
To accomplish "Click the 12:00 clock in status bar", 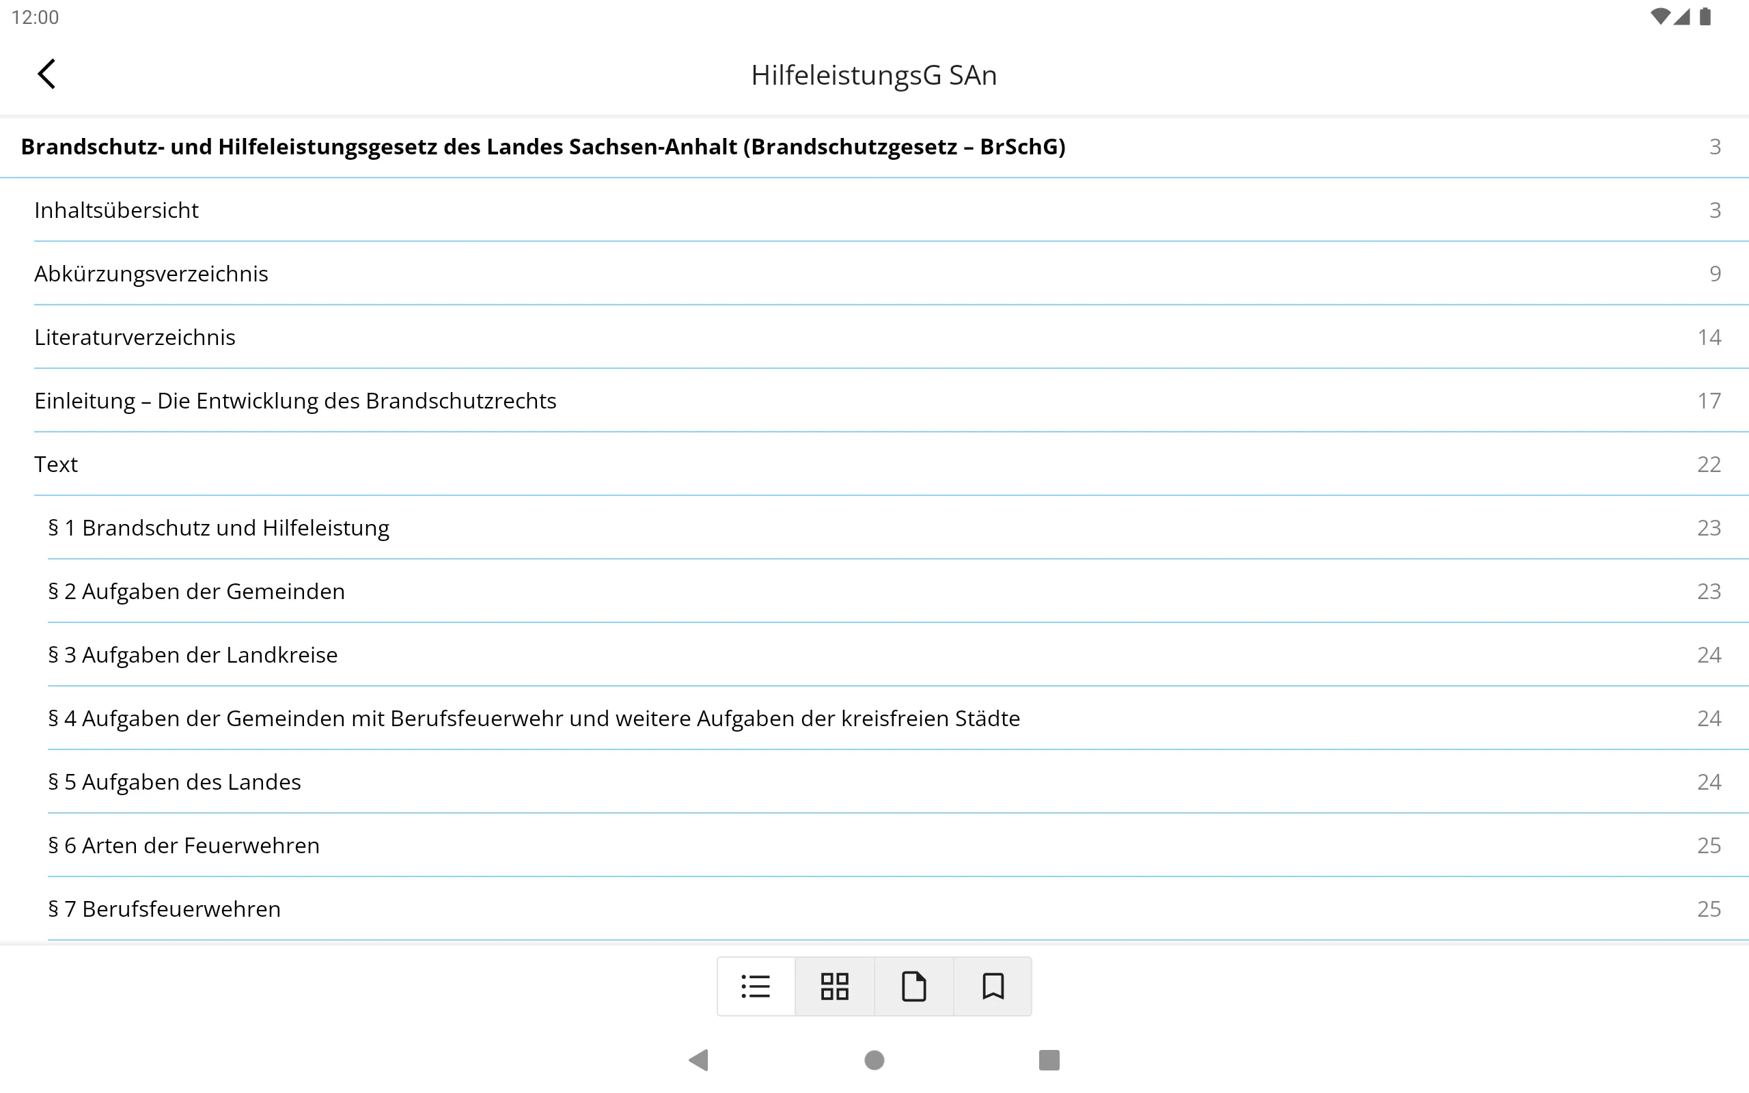I will click(36, 17).
